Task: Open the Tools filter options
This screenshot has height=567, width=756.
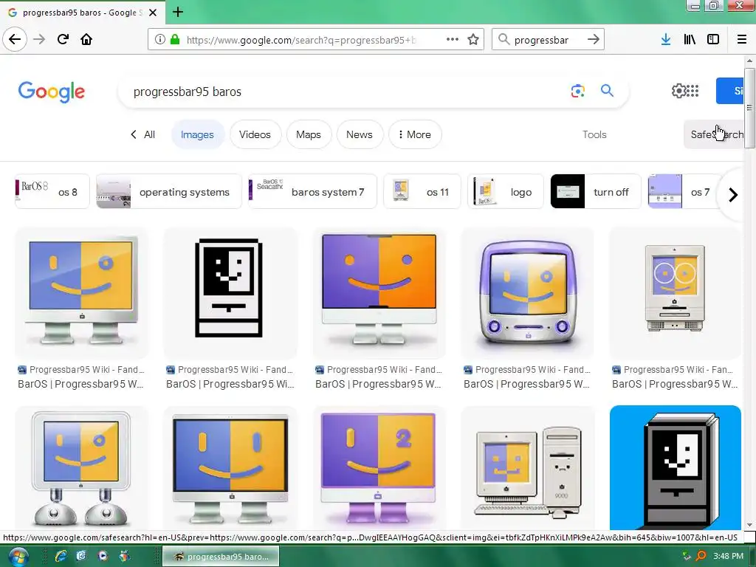Action: (x=594, y=134)
